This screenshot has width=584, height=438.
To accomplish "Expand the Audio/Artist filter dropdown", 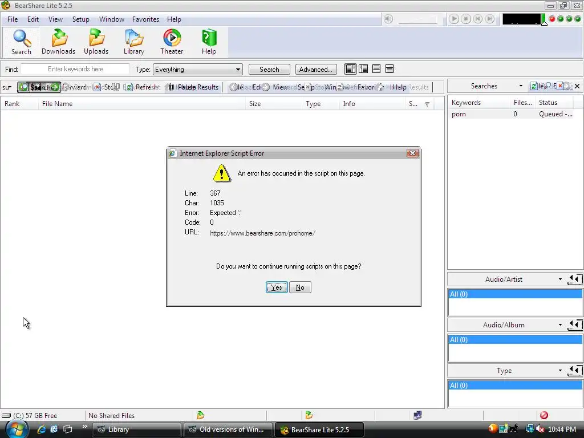I will pos(560,279).
